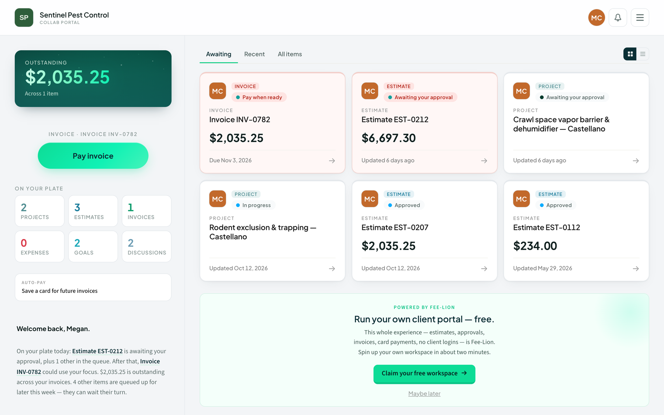
Task: Select the Awaiting tab
Action: pos(218,54)
